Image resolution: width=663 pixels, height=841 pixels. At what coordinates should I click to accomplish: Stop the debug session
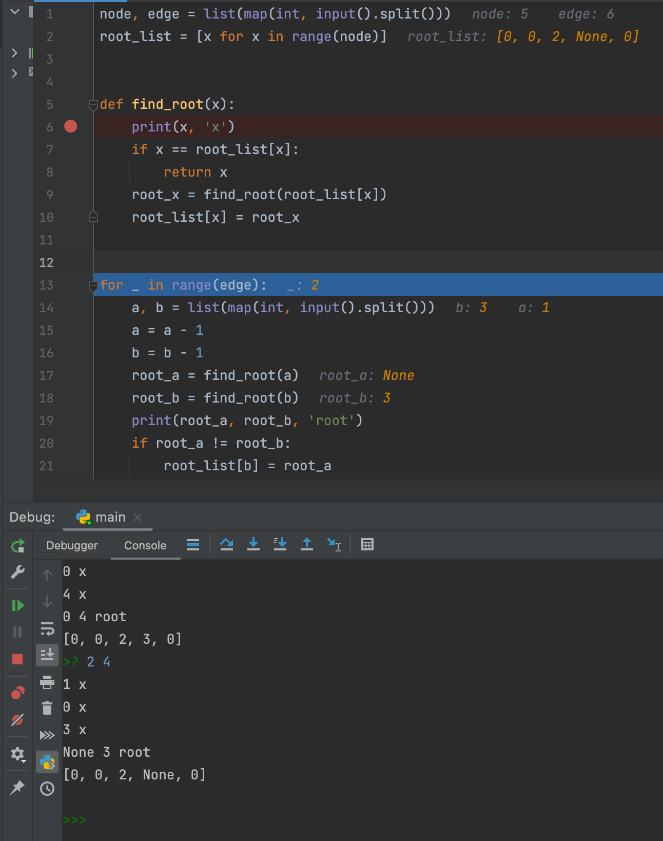pyautogui.click(x=17, y=659)
